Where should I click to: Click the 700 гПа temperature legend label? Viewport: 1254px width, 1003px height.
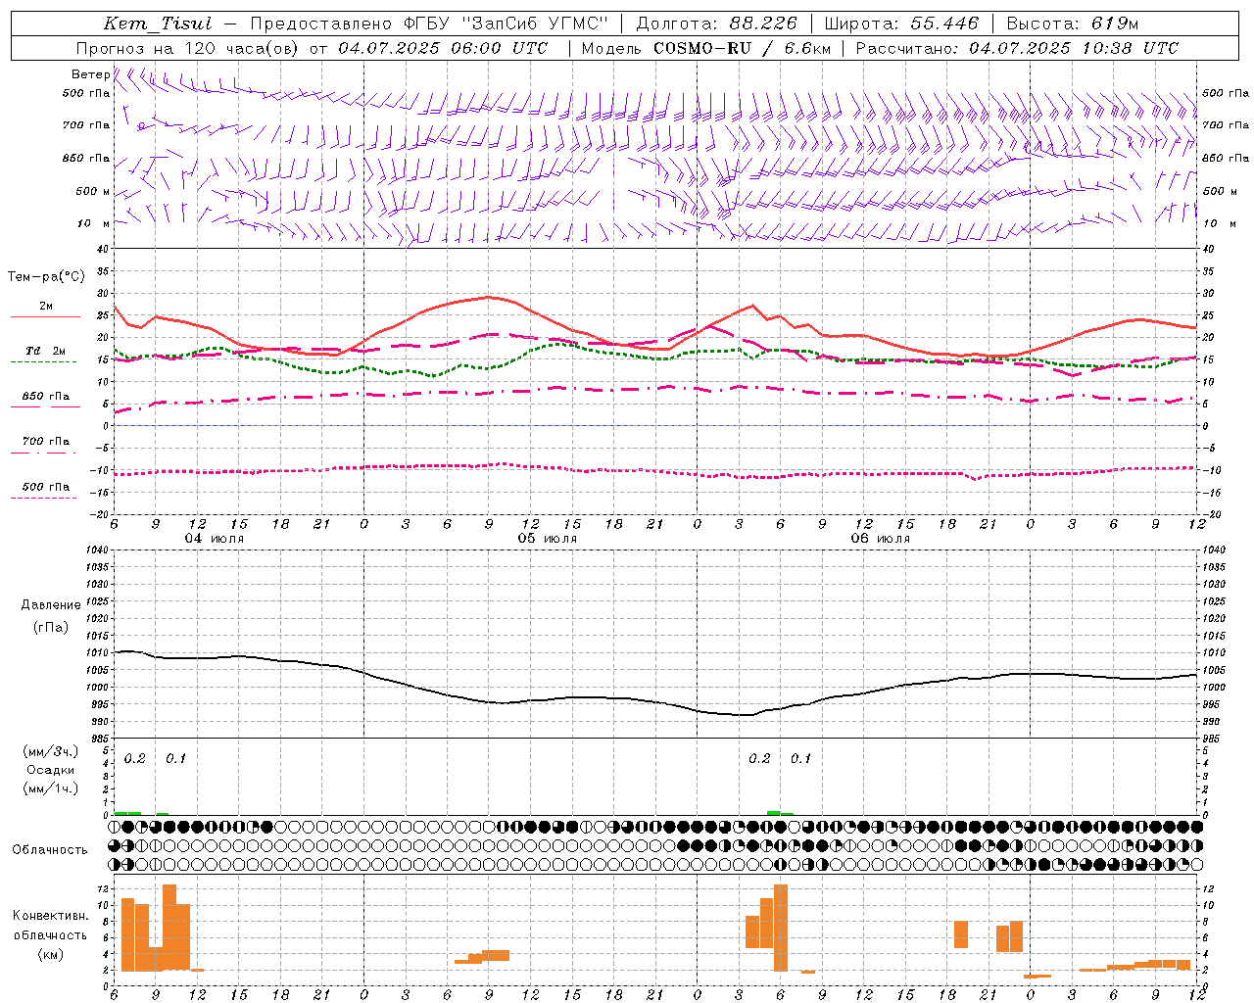click(46, 441)
